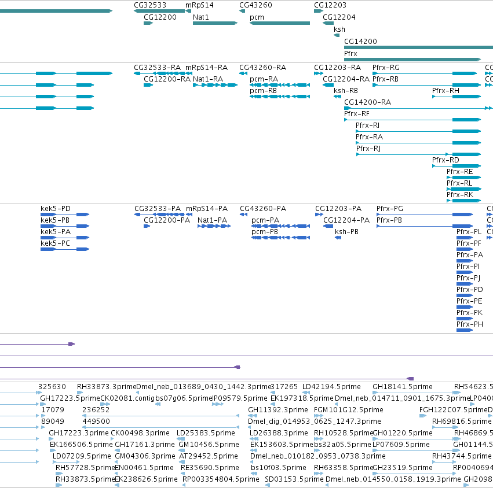This screenshot has height=488, width=493.
Task: Select the CK02081.contig label
Action: click(127, 398)
